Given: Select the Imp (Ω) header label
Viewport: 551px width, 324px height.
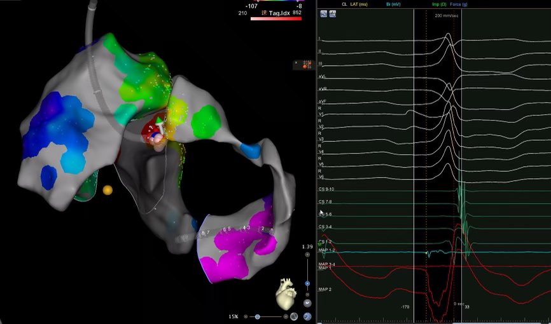Looking at the screenshot, I should click(440, 4).
